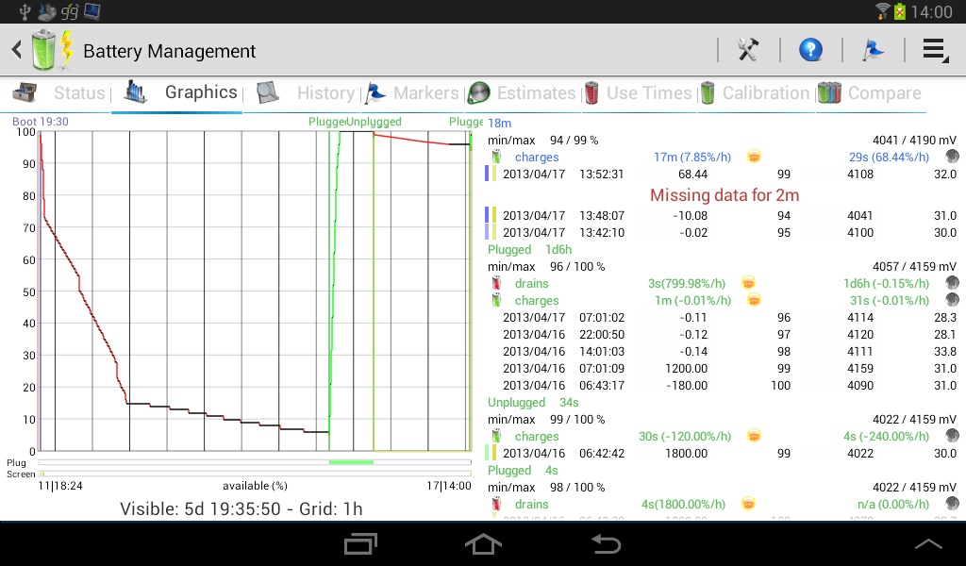Tap the back arrow beside battery logo

17,50
